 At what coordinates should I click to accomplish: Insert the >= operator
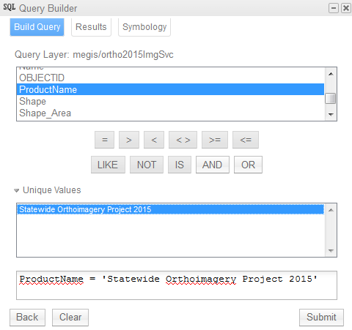[x=215, y=140]
